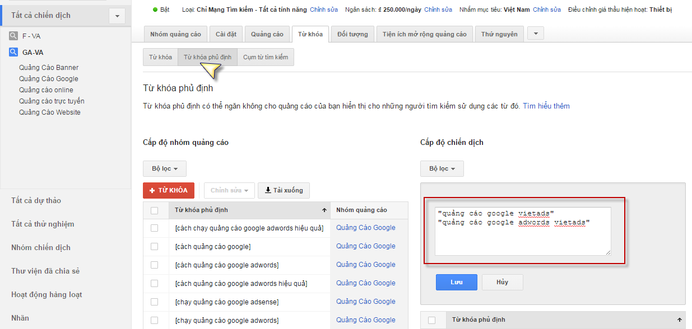Viewport: 692px width, 329px height.
Task: Click the Tải xuống download button
Action: click(x=284, y=190)
